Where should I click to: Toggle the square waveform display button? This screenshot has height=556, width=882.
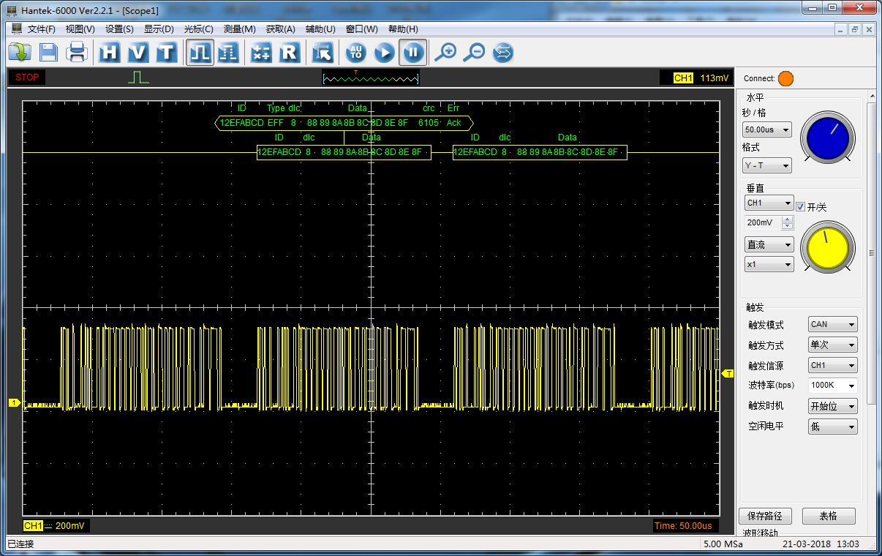pos(200,52)
